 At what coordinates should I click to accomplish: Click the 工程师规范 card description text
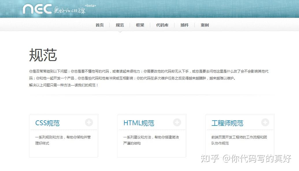click(x=239, y=140)
